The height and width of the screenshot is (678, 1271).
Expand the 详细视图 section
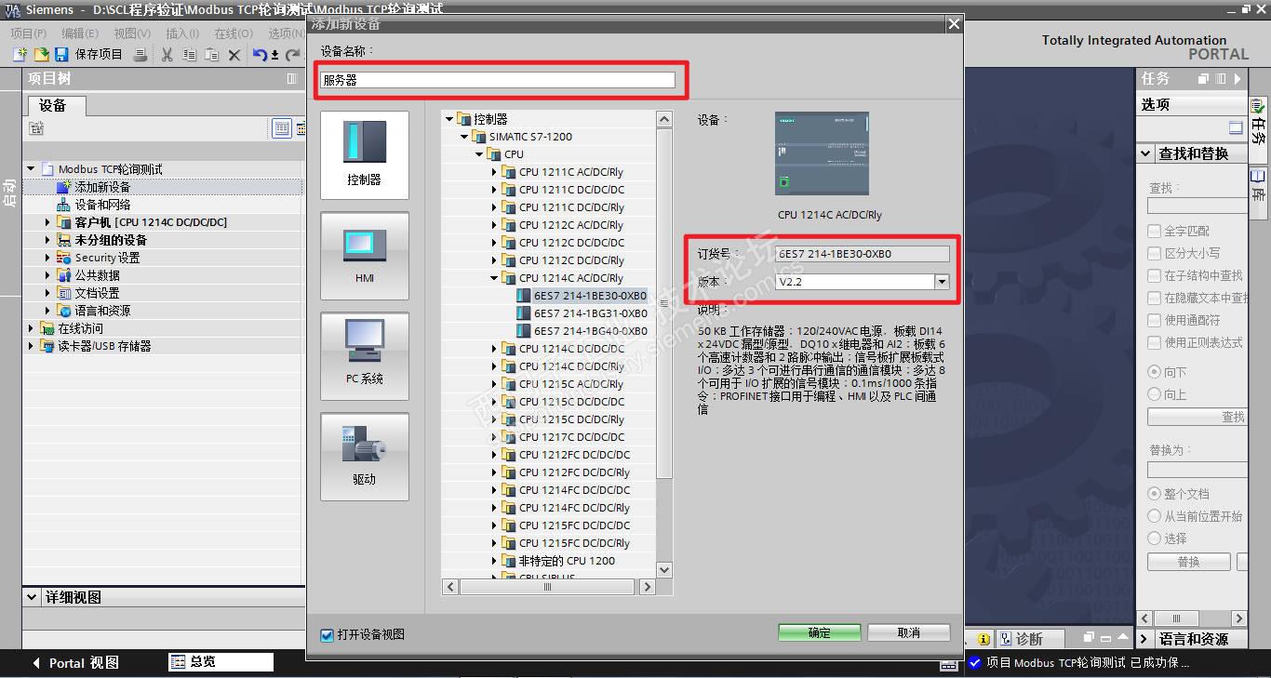(x=33, y=597)
